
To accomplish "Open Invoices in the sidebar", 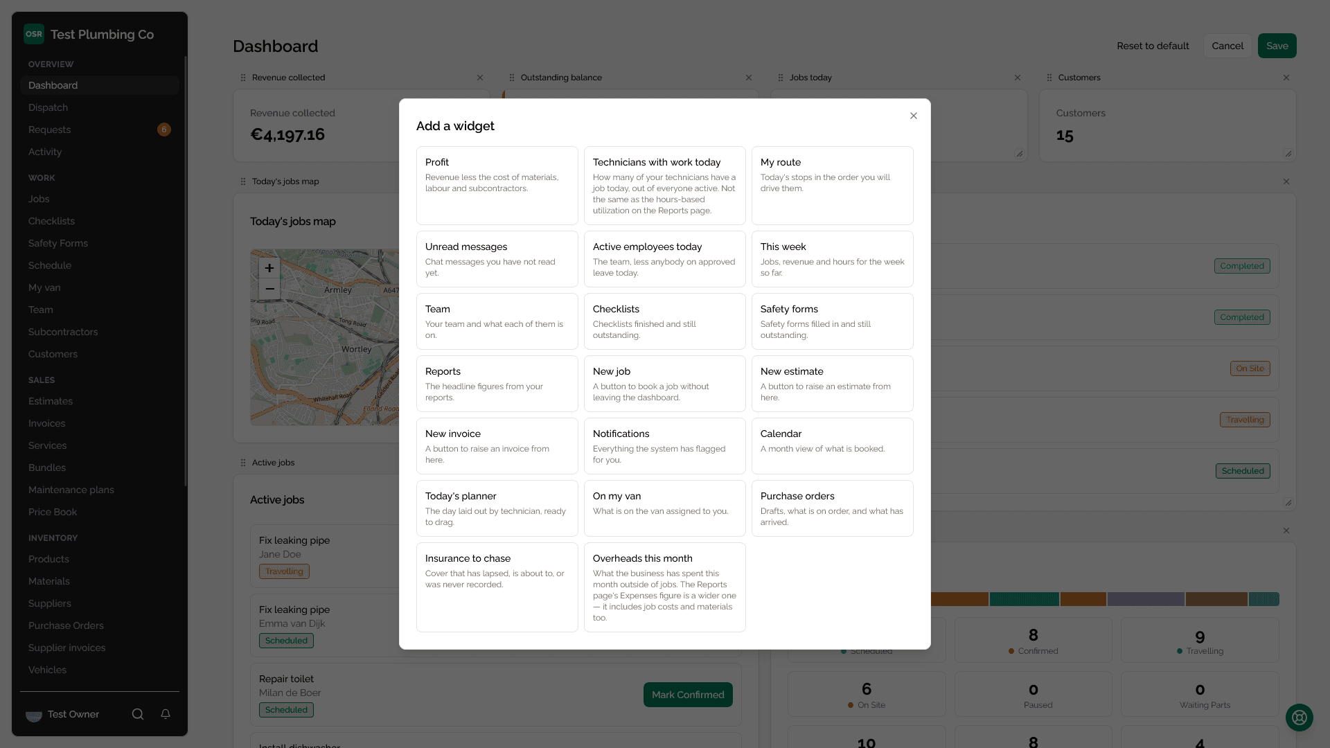I will (100, 423).
